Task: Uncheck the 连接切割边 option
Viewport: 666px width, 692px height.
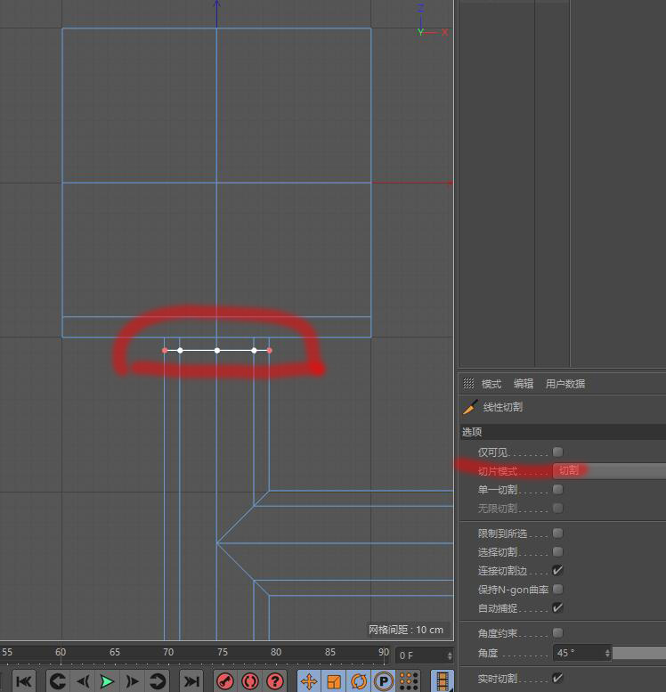Action: pyautogui.click(x=557, y=571)
